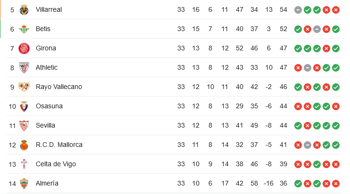Click Celta de Vigo's green win icon

tap(317, 164)
